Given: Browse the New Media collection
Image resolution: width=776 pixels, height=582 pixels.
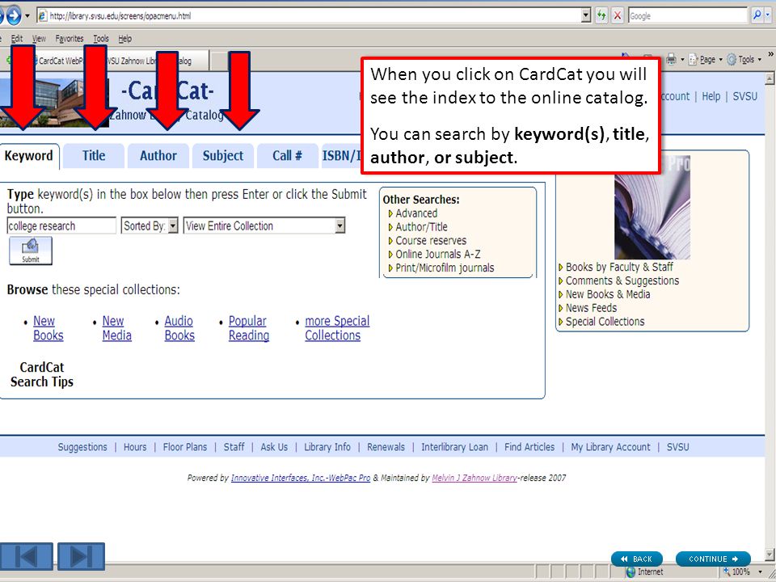Looking at the screenshot, I should (x=116, y=328).
